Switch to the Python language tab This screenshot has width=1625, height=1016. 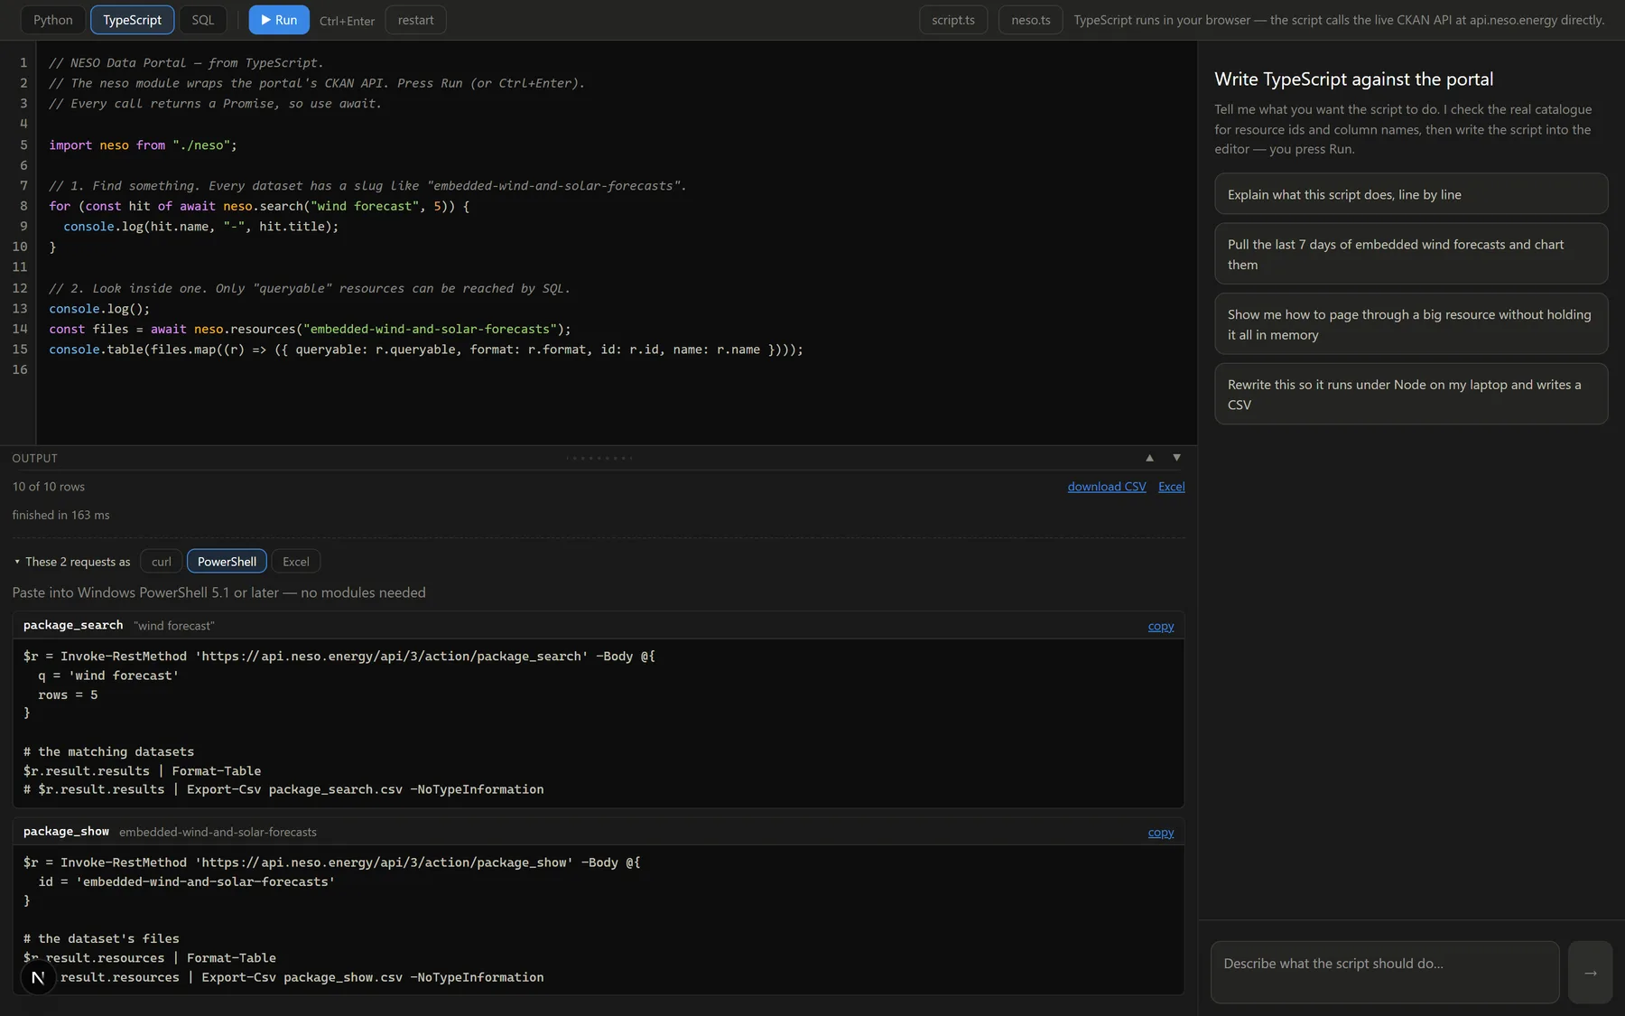pyautogui.click(x=53, y=20)
